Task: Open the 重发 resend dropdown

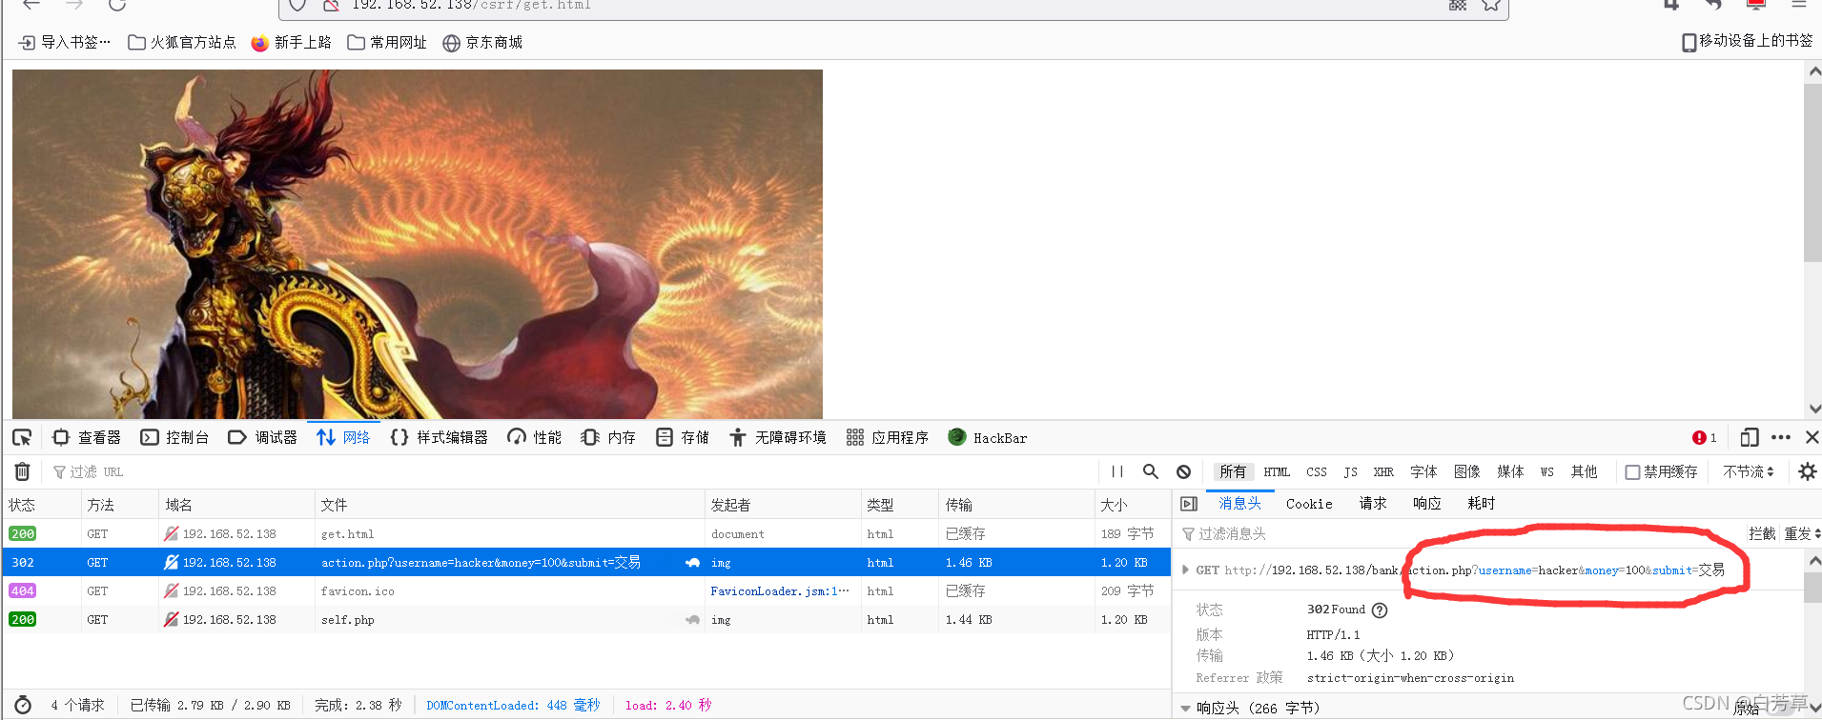Action: click(1801, 533)
